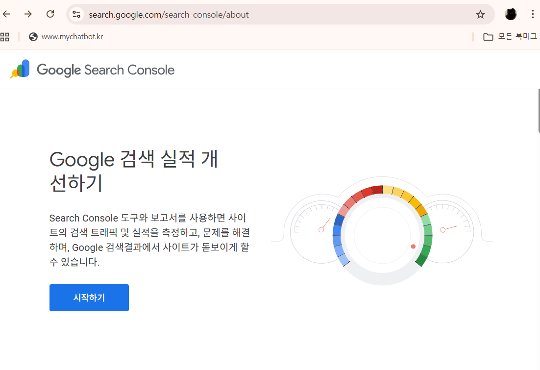Click the Google Search Console logo icon

[20, 69]
